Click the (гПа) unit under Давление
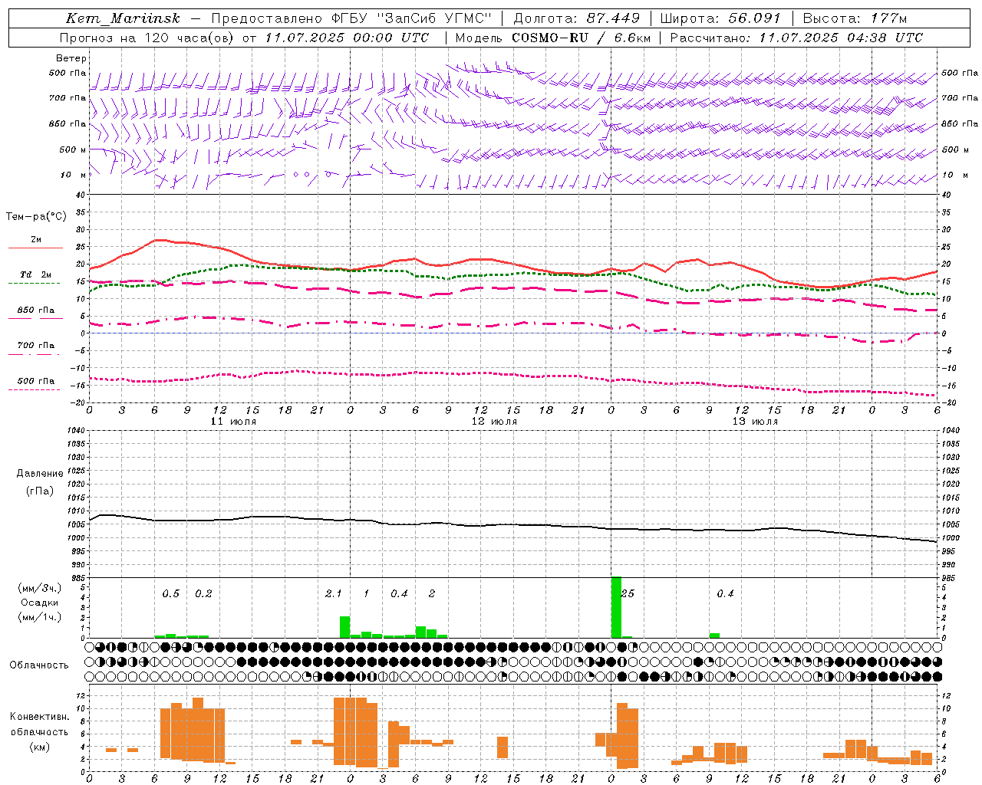This screenshot has height=785, width=982. pyautogui.click(x=40, y=491)
